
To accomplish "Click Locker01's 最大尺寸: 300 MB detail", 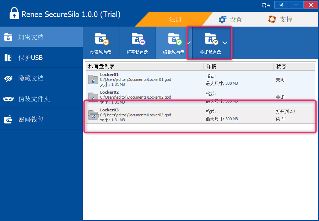I will 222,83.
